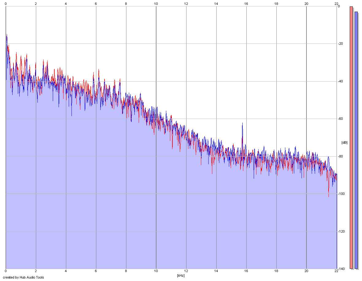Click the 10 kHz label on bottom axis

156,271
